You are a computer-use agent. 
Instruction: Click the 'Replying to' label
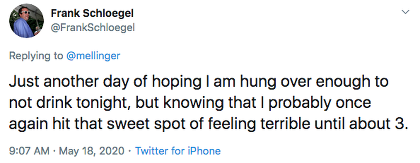tap(36, 56)
